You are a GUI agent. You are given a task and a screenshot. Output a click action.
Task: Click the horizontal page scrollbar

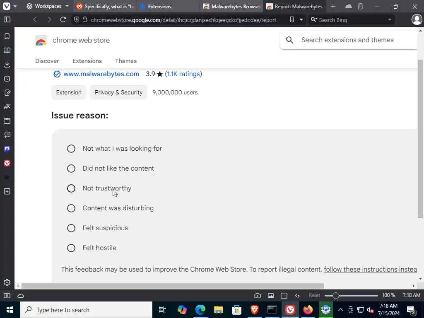173,286
